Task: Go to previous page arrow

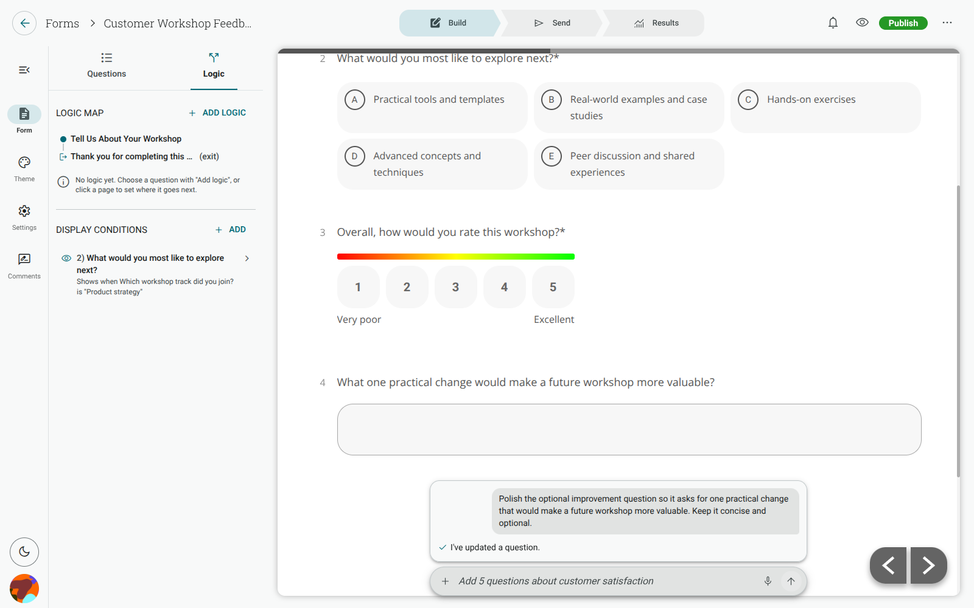Action: click(888, 565)
